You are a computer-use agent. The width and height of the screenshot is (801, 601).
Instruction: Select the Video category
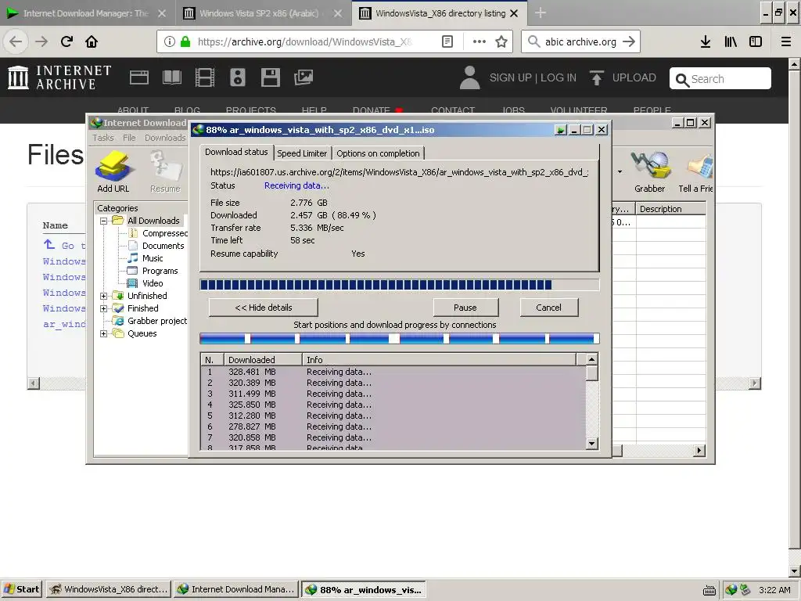click(153, 283)
